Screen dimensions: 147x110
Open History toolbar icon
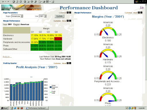35,1
